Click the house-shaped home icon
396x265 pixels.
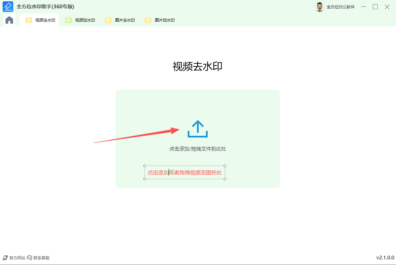[9, 20]
